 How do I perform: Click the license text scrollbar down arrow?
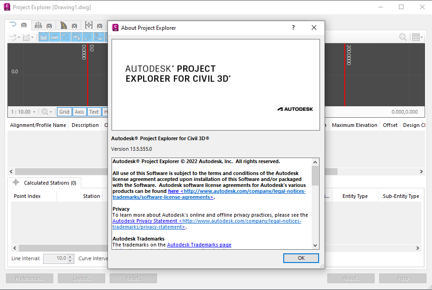tap(315, 246)
